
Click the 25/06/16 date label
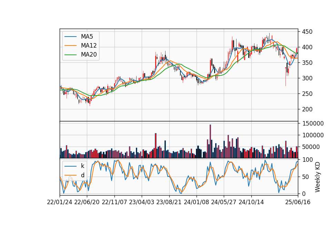click(x=298, y=202)
